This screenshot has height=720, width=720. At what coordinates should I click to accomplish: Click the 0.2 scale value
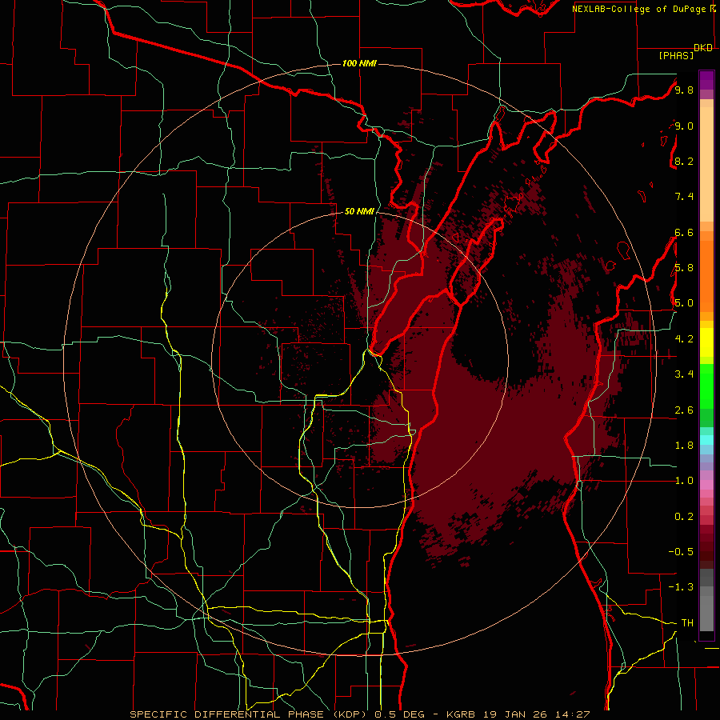684,517
